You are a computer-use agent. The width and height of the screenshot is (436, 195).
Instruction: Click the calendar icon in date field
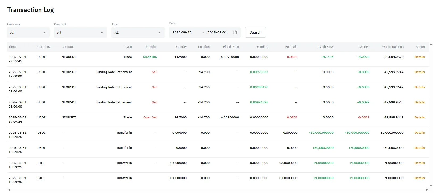(x=235, y=32)
